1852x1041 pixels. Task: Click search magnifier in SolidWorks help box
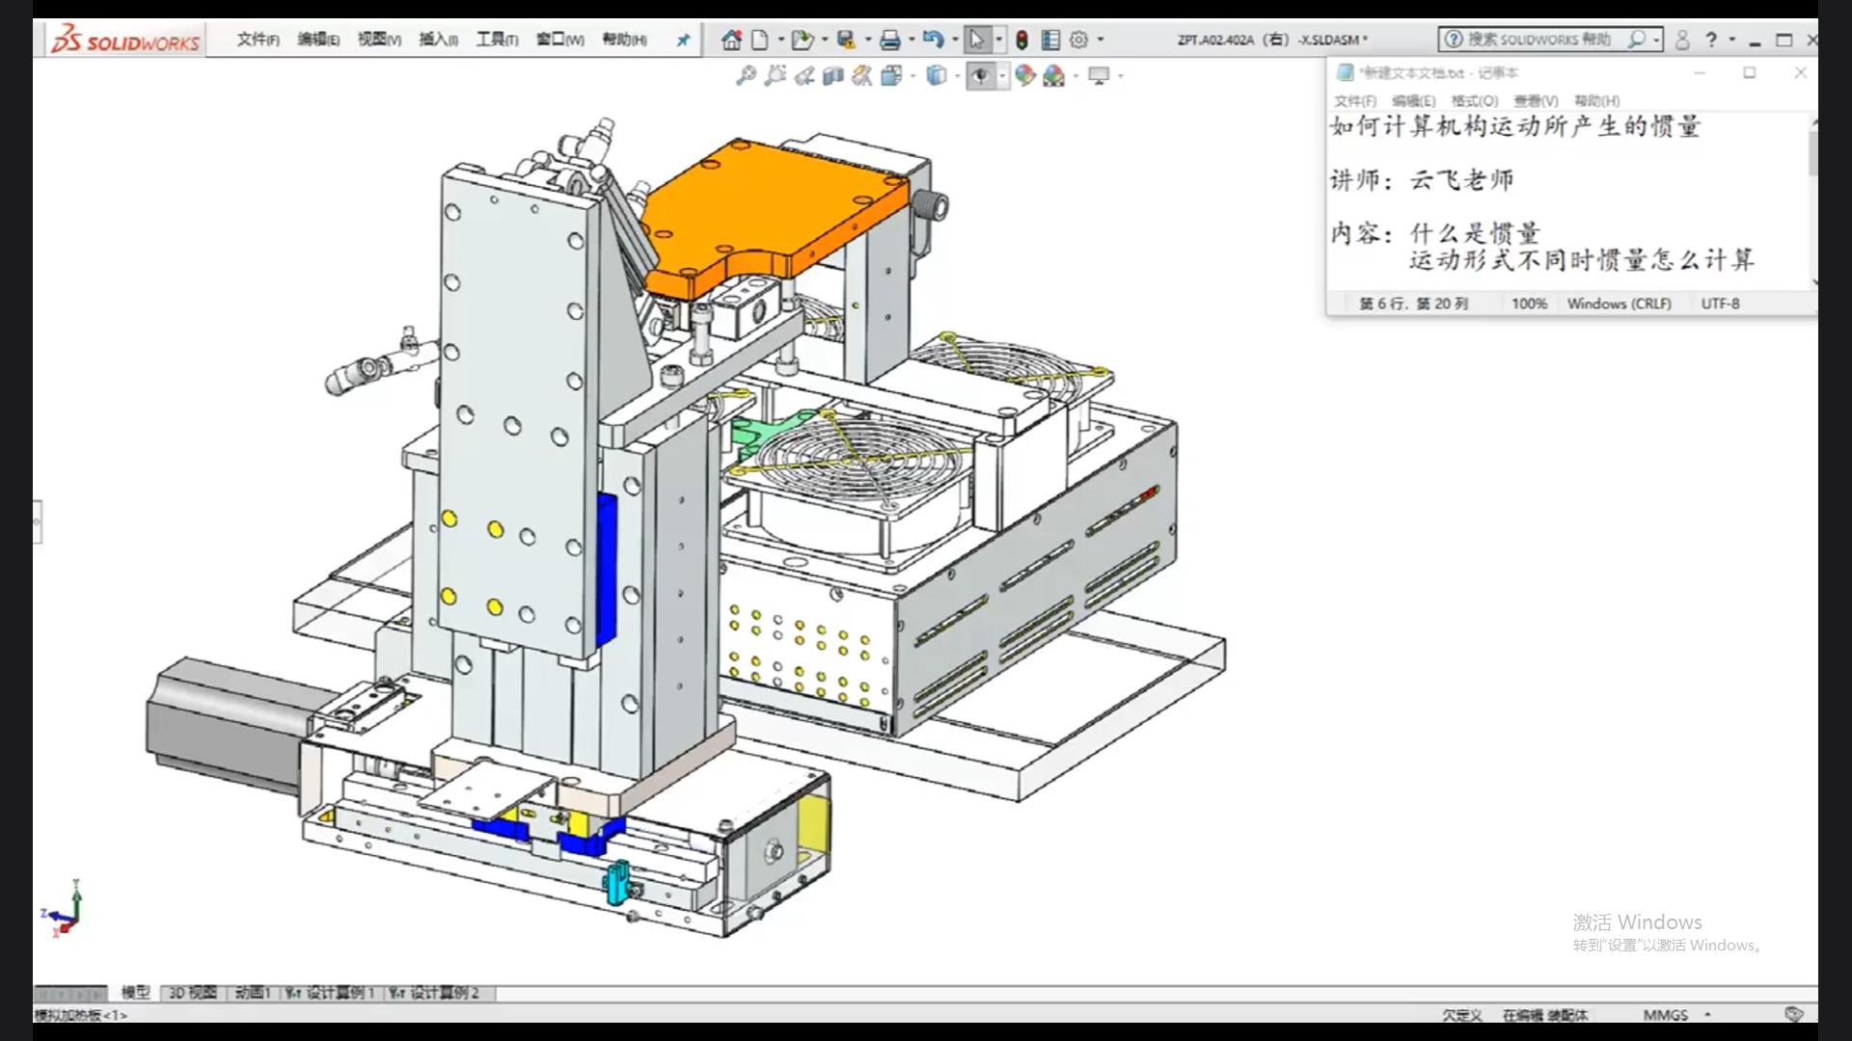pyautogui.click(x=1637, y=40)
